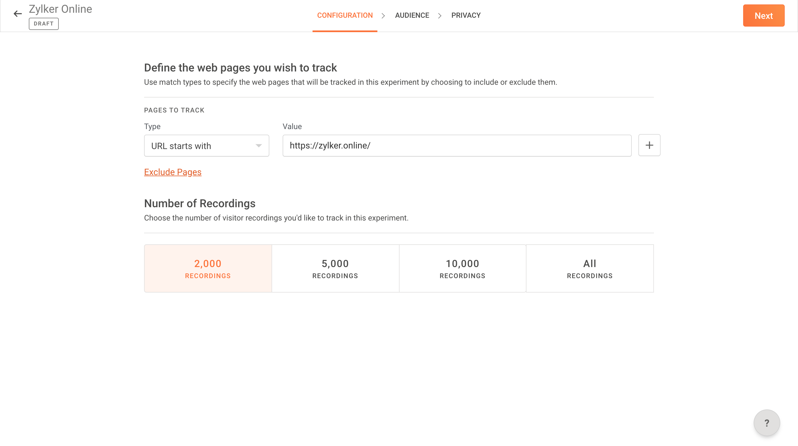Click the Zylker Online experiment title
Screen dimensions: 798x446
coord(60,9)
